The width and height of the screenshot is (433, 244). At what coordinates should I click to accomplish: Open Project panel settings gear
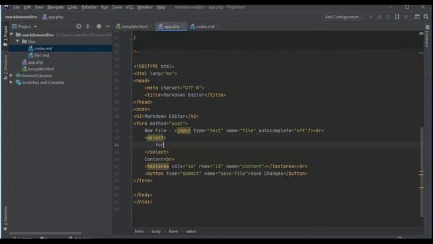pos(99,26)
